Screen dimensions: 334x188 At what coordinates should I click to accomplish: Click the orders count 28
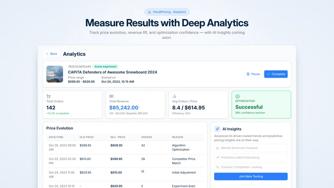pos(143,159)
